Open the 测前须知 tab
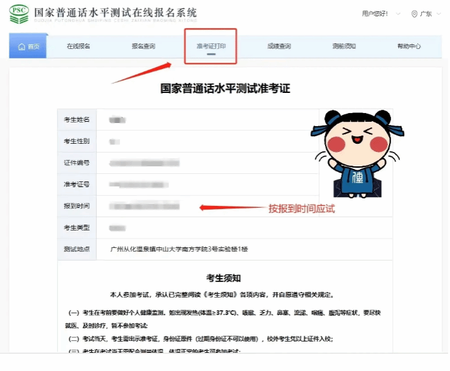Screen dimensions: 450x371 pyautogui.click(x=344, y=46)
